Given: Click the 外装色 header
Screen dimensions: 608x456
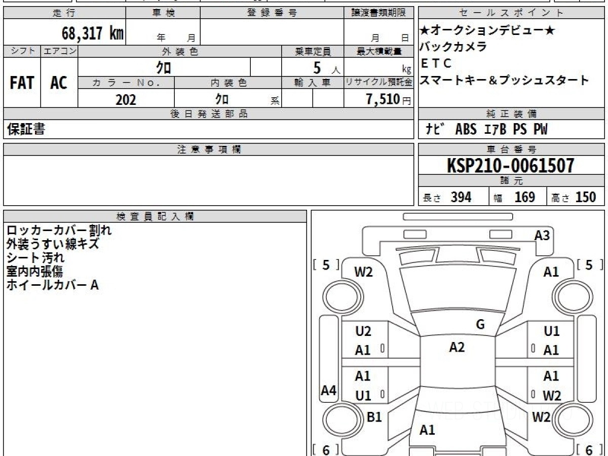Looking at the screenshot, I should [180, 51].
